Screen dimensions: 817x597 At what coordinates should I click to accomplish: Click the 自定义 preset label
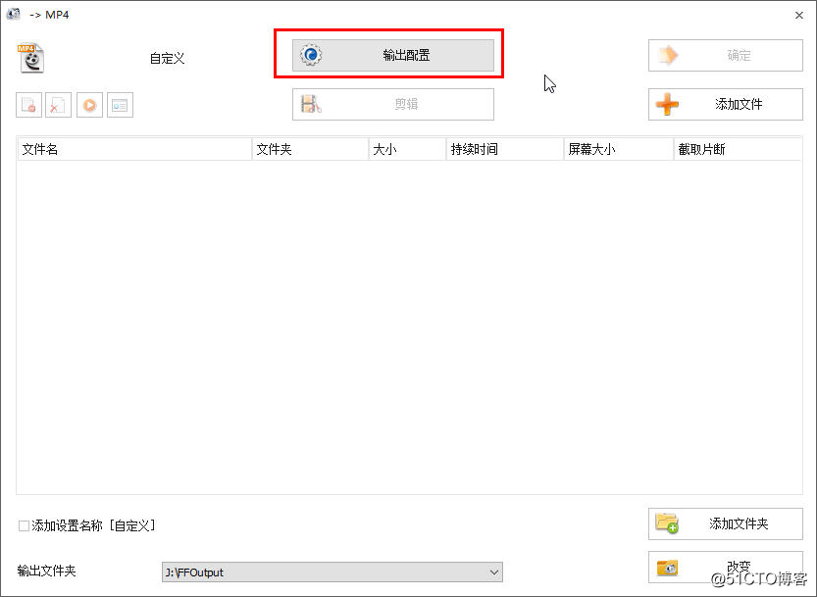click(x=168, y=59)
